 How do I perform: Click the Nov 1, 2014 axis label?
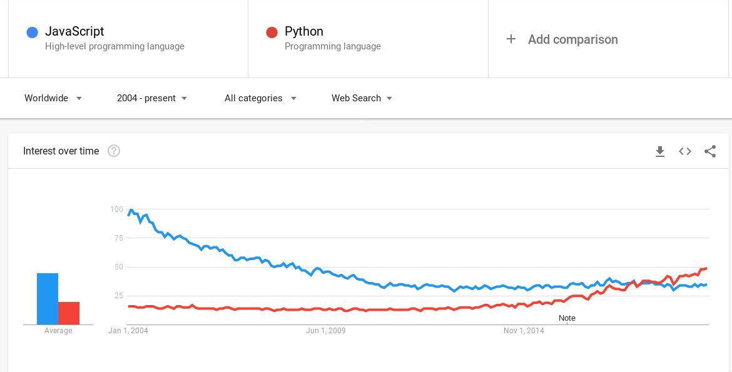click(524, 331)
